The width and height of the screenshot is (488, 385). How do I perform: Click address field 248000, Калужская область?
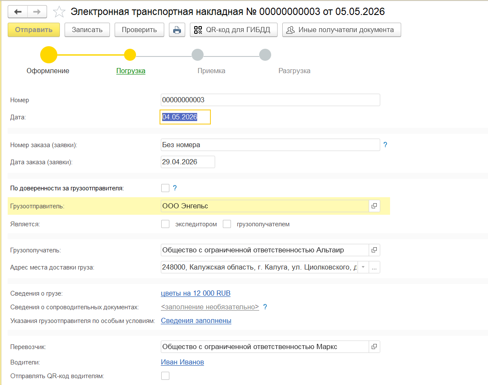point(259,267)
